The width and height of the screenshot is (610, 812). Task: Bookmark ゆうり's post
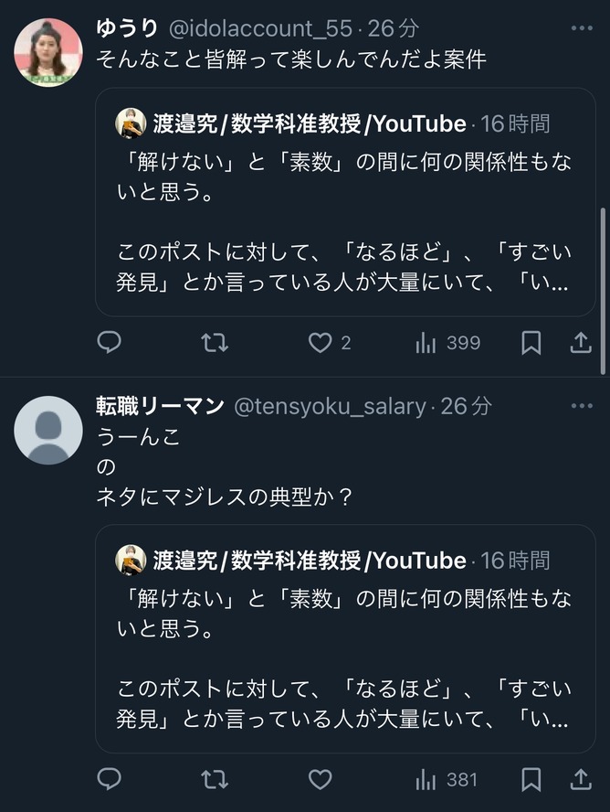pos(531,343)
